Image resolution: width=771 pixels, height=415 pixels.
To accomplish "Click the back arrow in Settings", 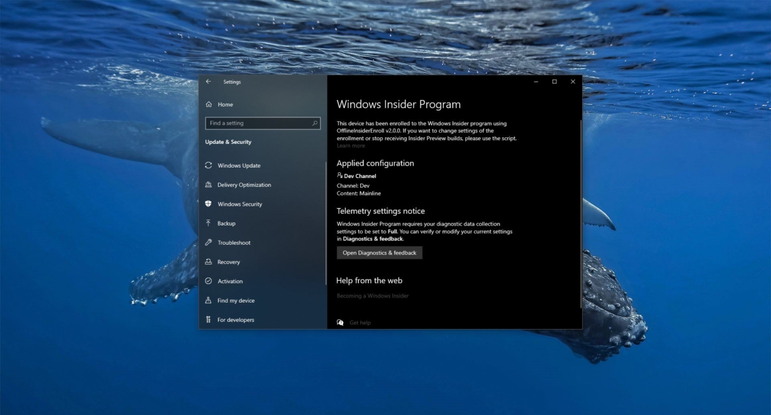I will (208, 82).
